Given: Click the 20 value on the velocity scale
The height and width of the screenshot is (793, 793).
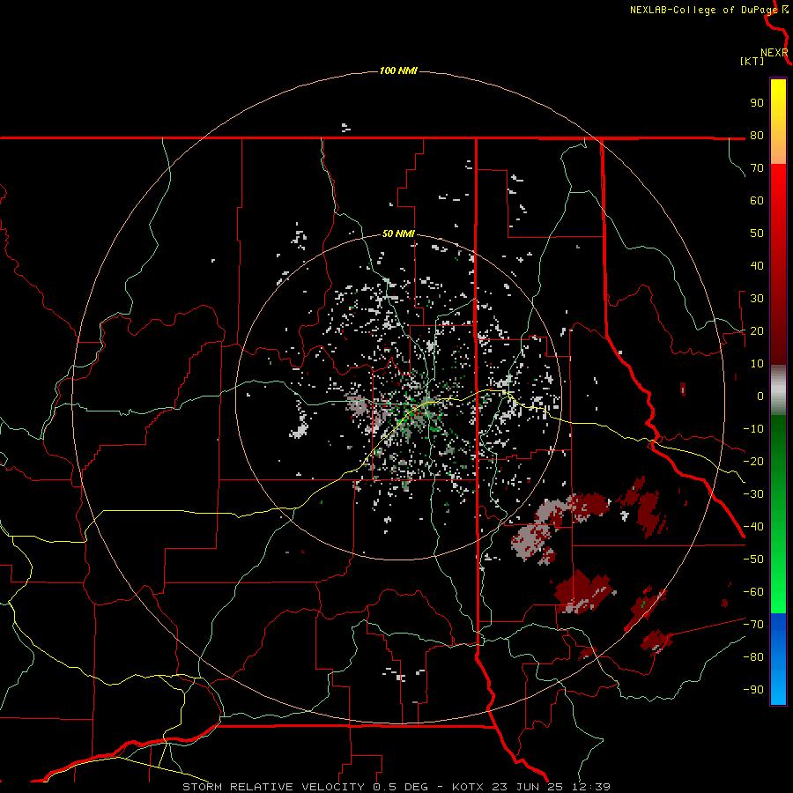Looking at the screenshot, I should tap(757, 330).
